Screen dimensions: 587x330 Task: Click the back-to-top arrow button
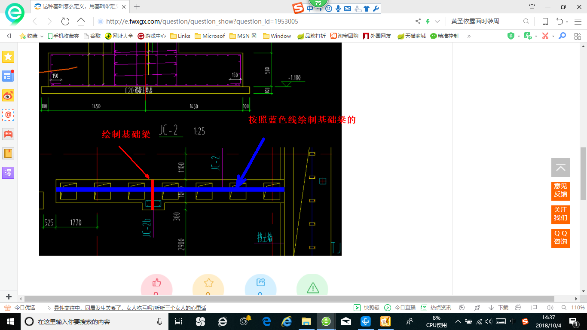pos(560,168)
